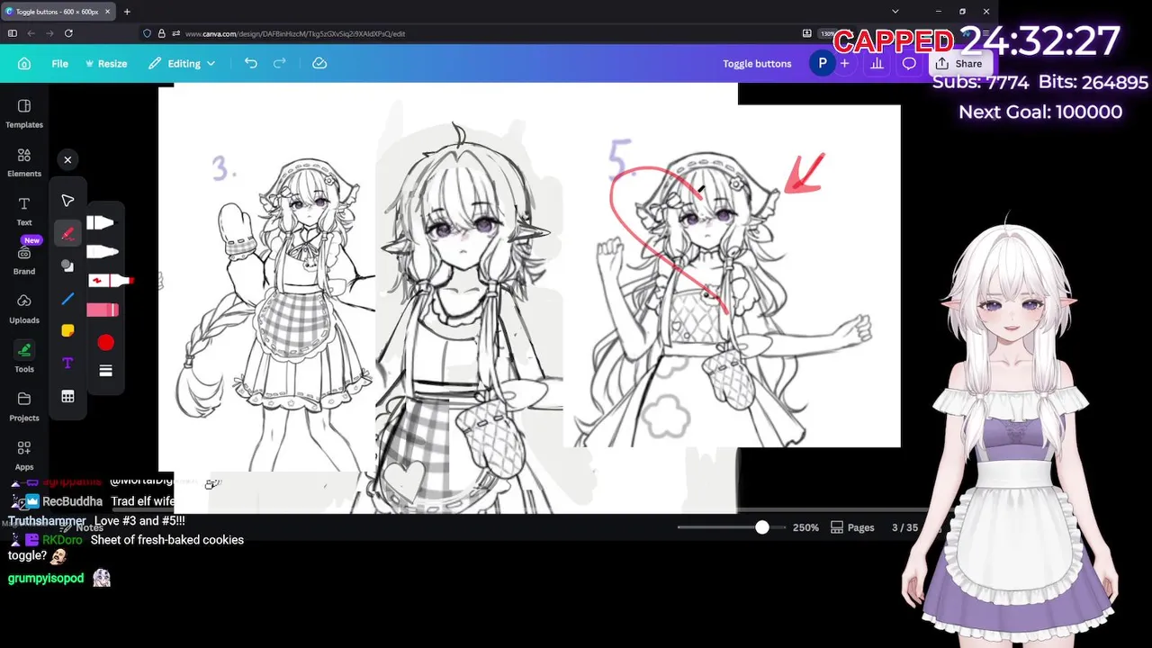Screen dimensions: 1152x648
Task: Open the profile avatar 'P'
Action: pos(822,64)
